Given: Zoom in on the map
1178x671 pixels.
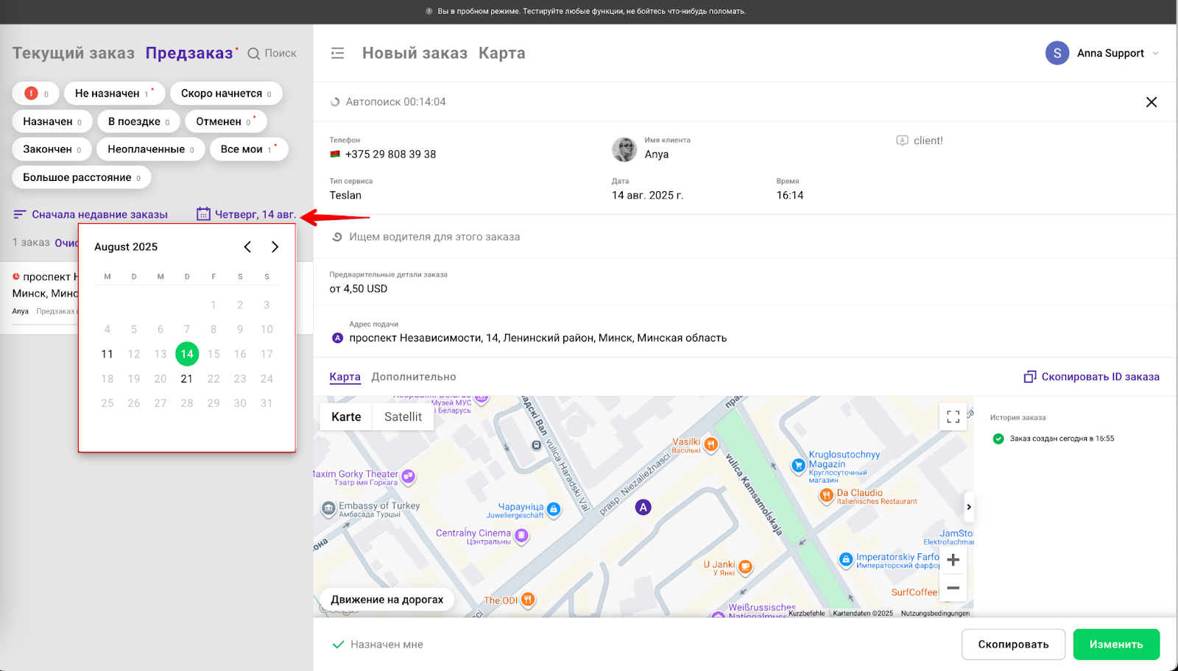Looking at the screenshot, I should (x=953, y=560).
